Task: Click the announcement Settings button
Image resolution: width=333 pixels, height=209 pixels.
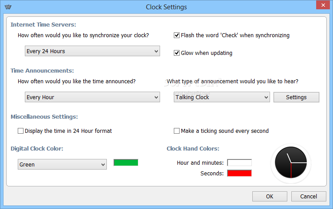Action: tap(296, 97)
